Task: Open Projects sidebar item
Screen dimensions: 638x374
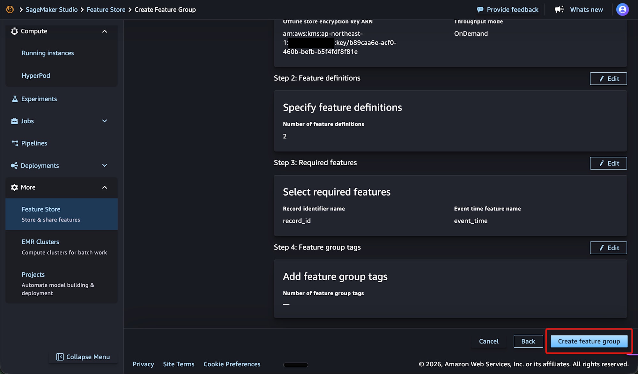Action: tap(62, 284)
